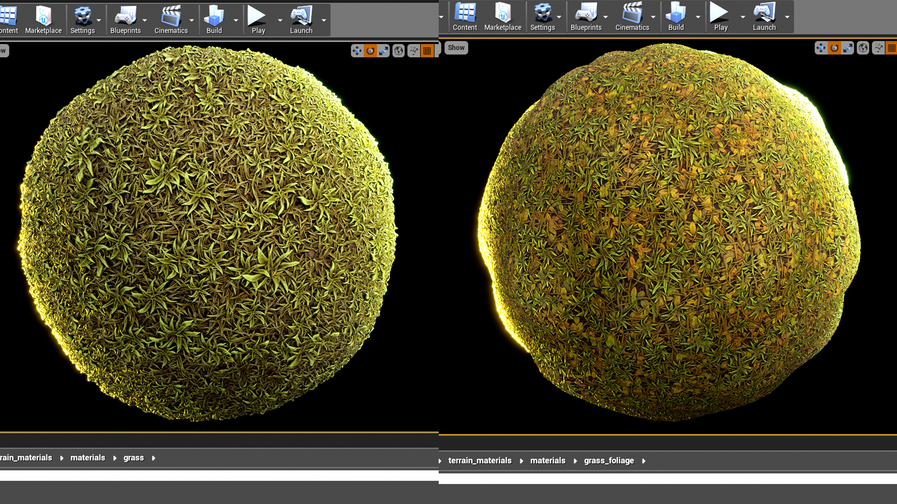The width and height of the screenshot is (897, 504).
Task: Click the grid view icon left viewport
Action: (428, 50)
